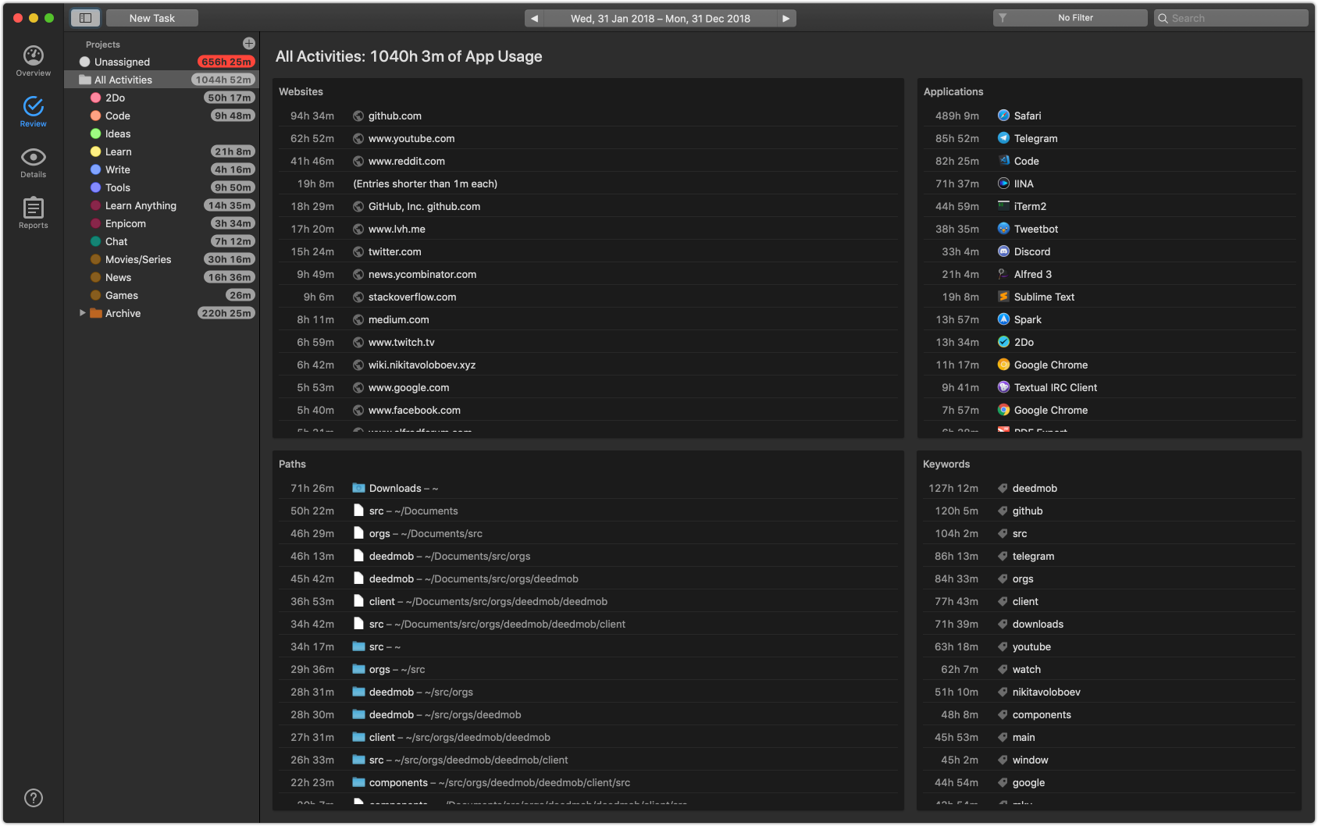Click the yellow color dot of Learn project
This screenshot has height=826, width=1318.
point(95,151)
